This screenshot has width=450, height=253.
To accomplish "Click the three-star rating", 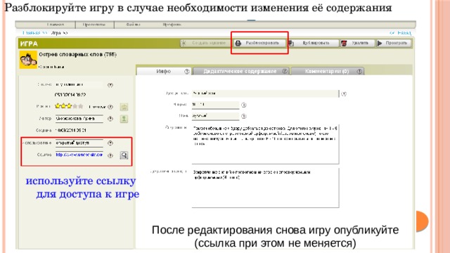I will point(69,106).
